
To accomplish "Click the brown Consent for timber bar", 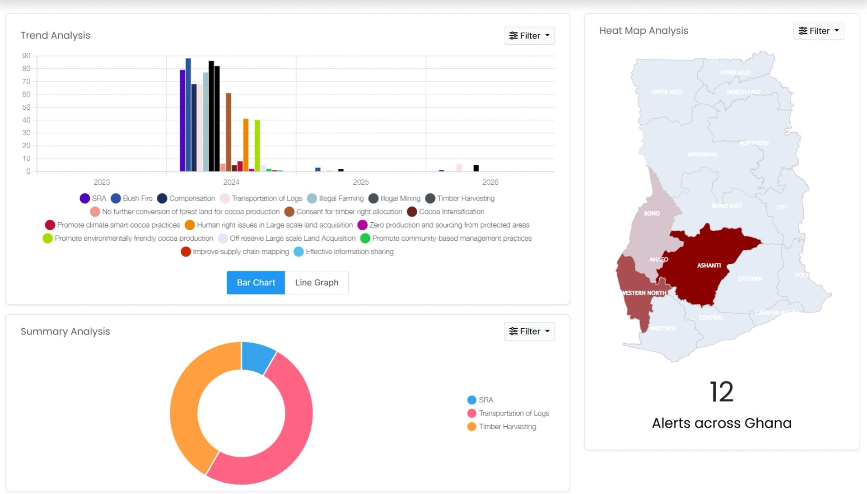I will click(x=228, y=132).
